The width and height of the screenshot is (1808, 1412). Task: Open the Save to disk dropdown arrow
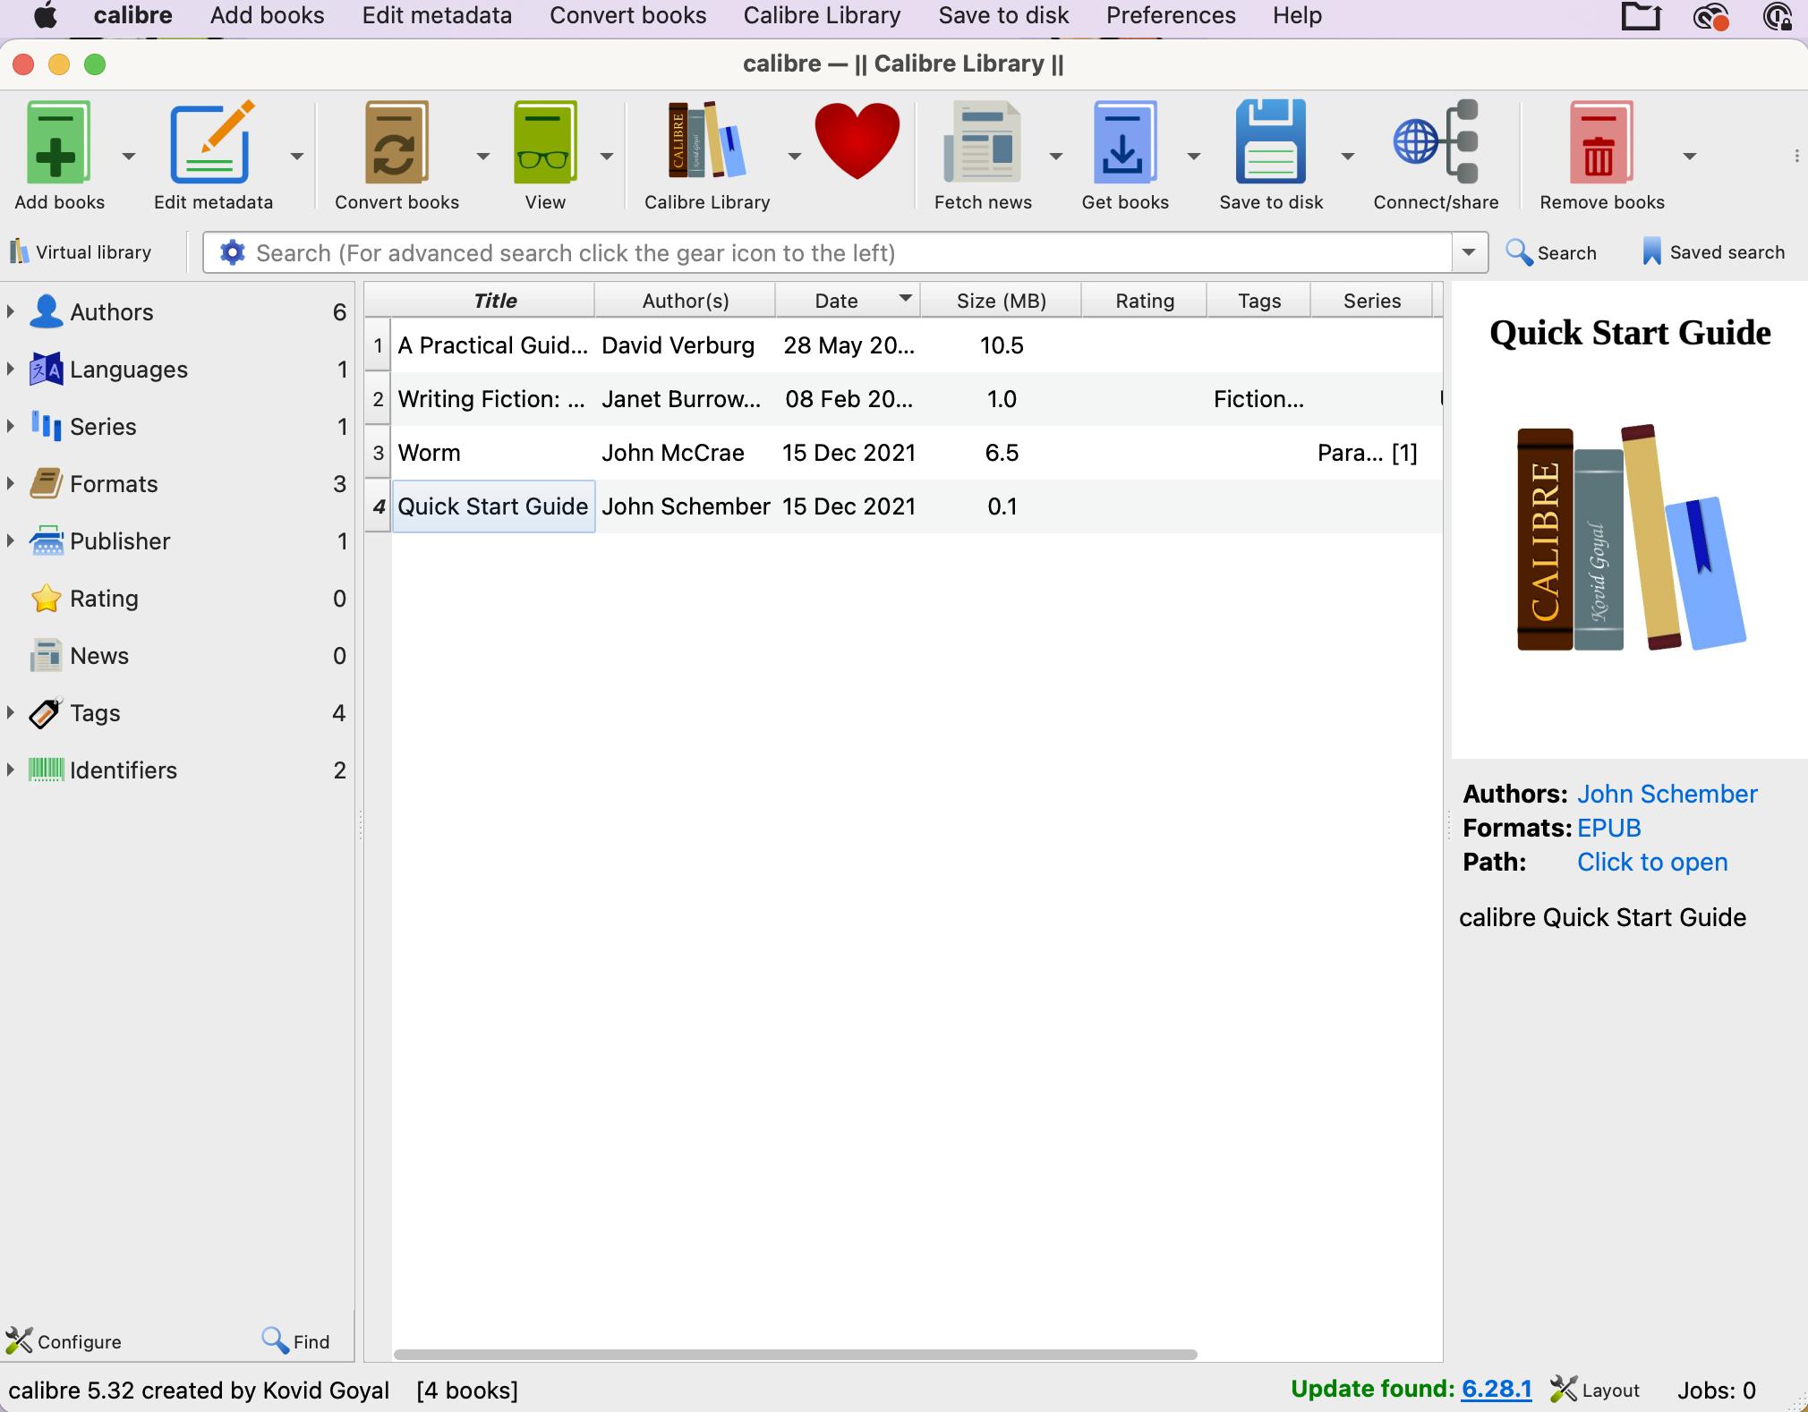(x=1348, y=156)
